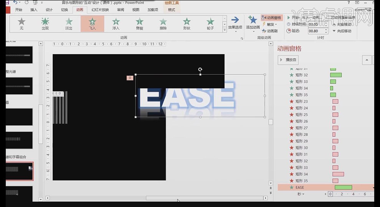
Task: Choose the 浮入 float-in animation
Action: (x=116, y=23)
